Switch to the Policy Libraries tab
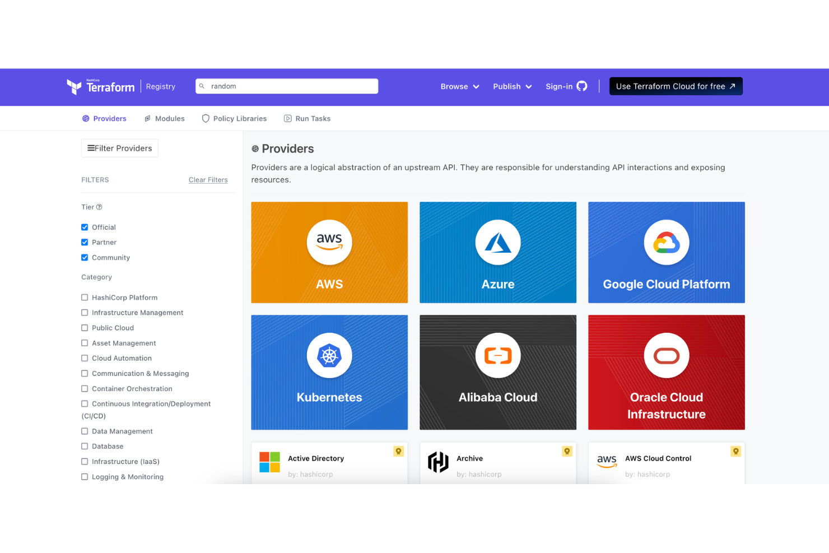The image size is (829, 553). [x=234, y=119]
